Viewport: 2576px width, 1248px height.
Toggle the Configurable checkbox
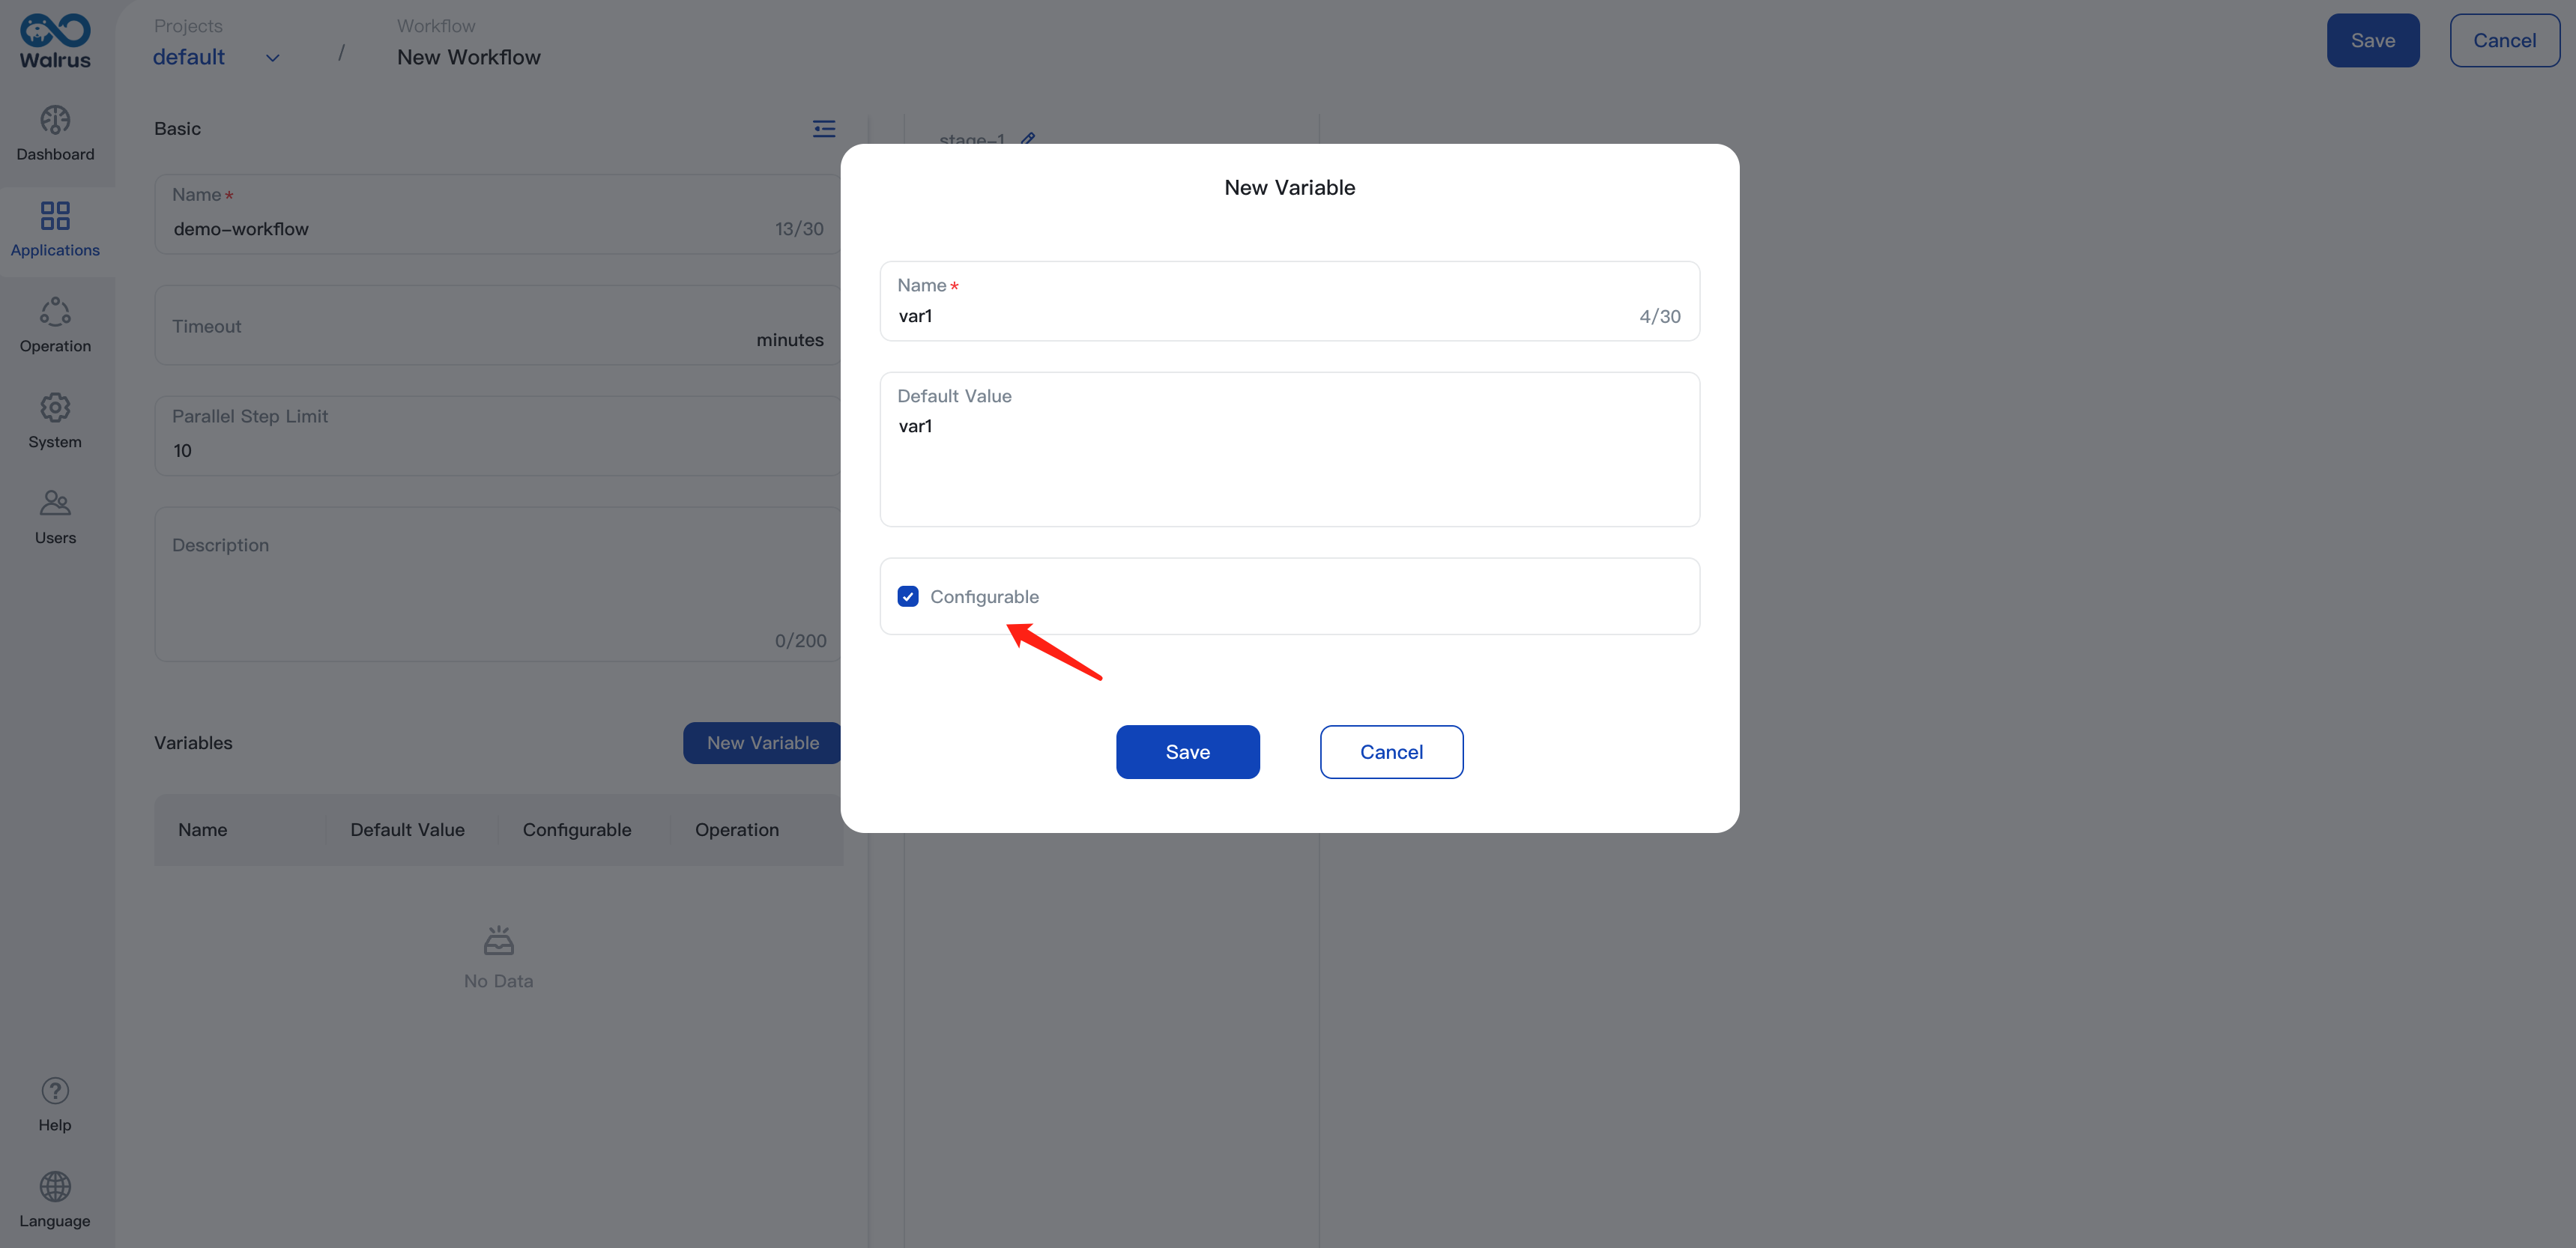(x=909, y=595)
